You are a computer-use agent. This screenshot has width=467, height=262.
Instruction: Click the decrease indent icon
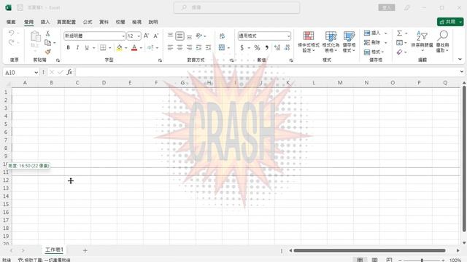198,47
